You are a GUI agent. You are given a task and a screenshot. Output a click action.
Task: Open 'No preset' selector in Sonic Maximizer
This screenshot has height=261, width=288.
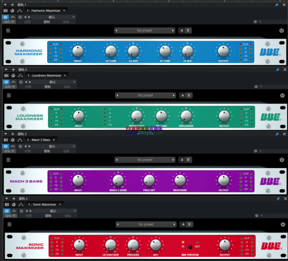pyautogui.click(x=146, y=224)
